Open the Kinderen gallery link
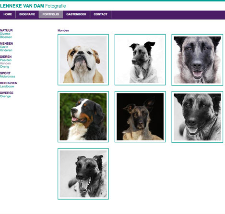This screenshot has width=225, height=214. [x=6, y=50]
